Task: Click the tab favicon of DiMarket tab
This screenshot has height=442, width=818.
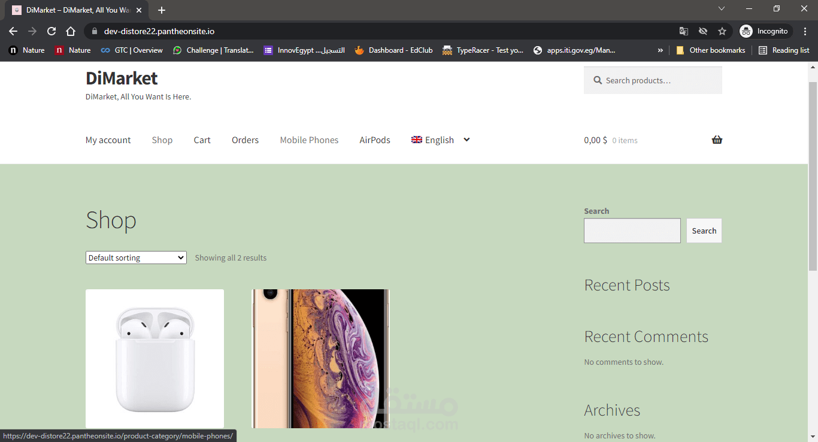Action: (17, 10)
